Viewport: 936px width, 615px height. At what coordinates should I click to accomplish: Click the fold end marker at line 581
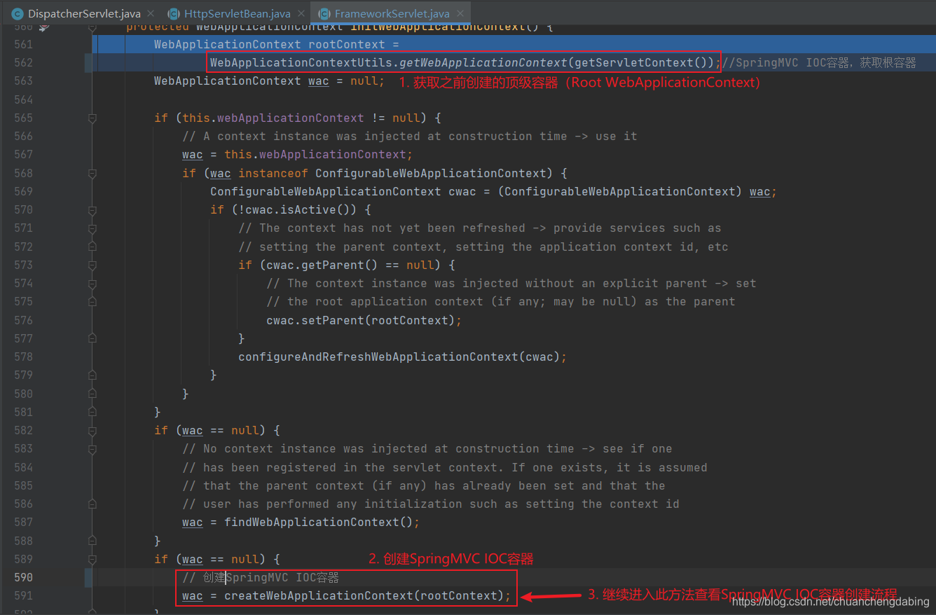92,412
